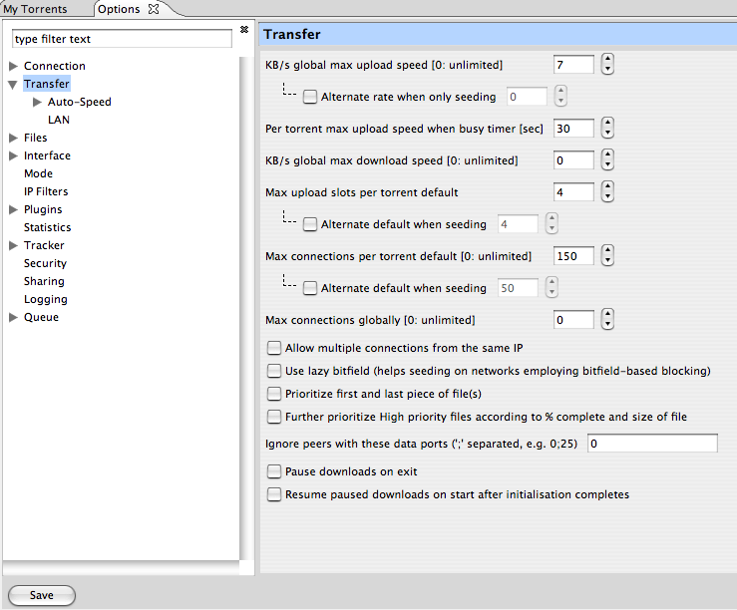Click the Save button
Screen dimensions: 737x610
tap(41, 595)
